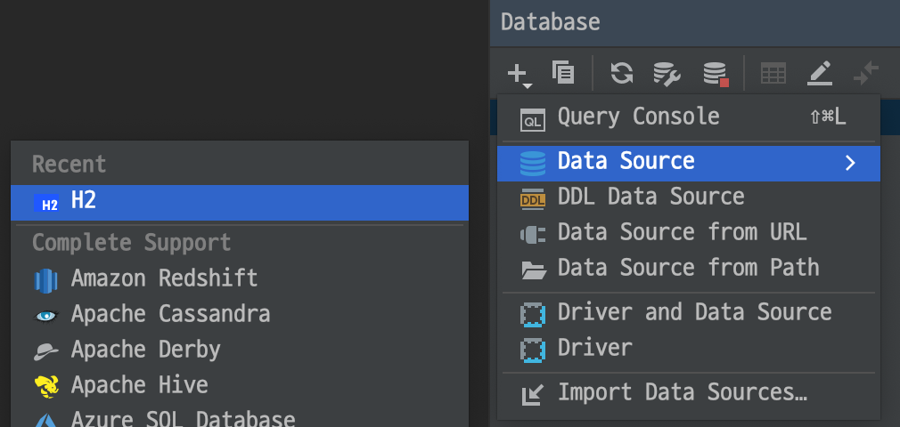
Task: Click the Duplicate data source icon
Action: [564, 73]
